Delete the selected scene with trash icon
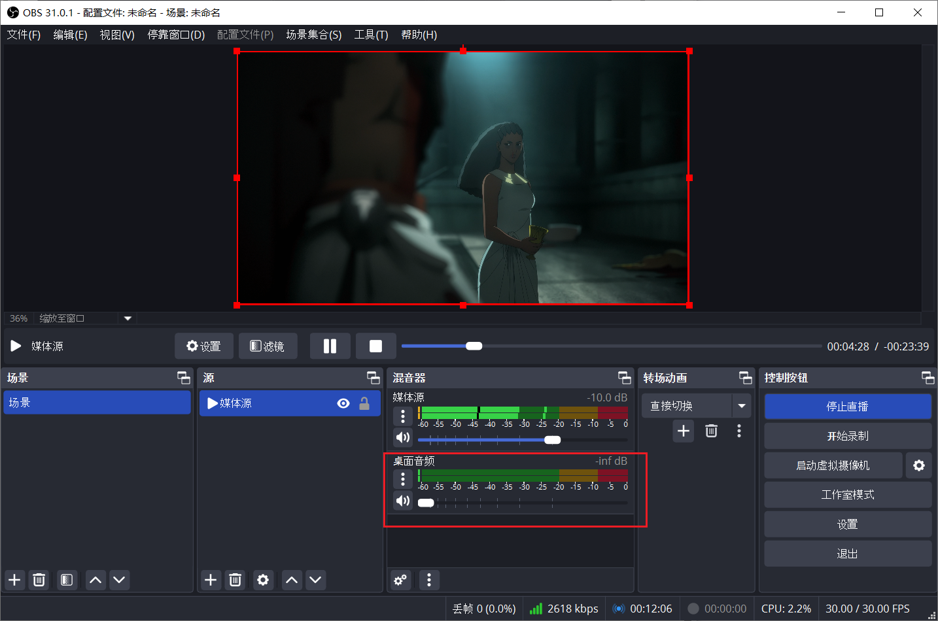Screen dimensions: 938x621 pyautogui.click(x=39, y=580)
